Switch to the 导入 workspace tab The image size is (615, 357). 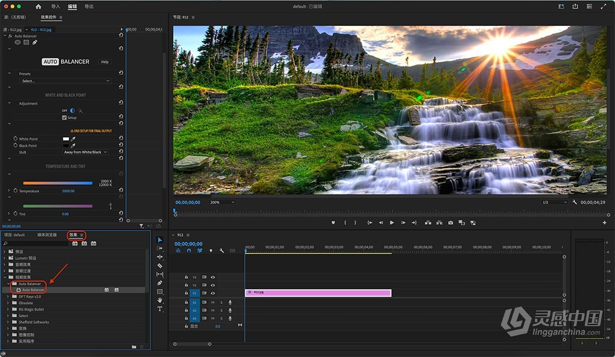point(55,7)
